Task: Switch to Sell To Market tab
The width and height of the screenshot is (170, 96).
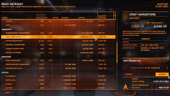Action: [131, 23]
